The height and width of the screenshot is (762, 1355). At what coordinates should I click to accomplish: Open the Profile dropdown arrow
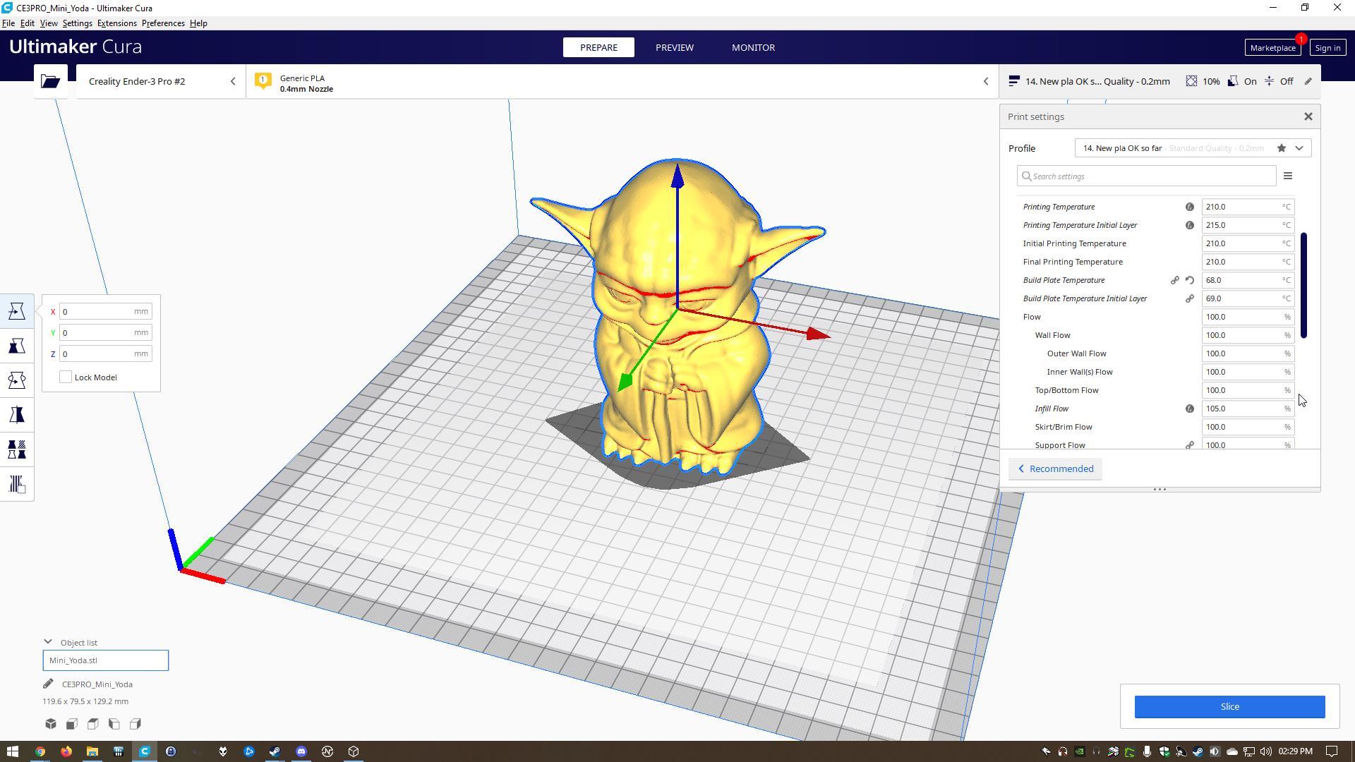click(1299, 148)
